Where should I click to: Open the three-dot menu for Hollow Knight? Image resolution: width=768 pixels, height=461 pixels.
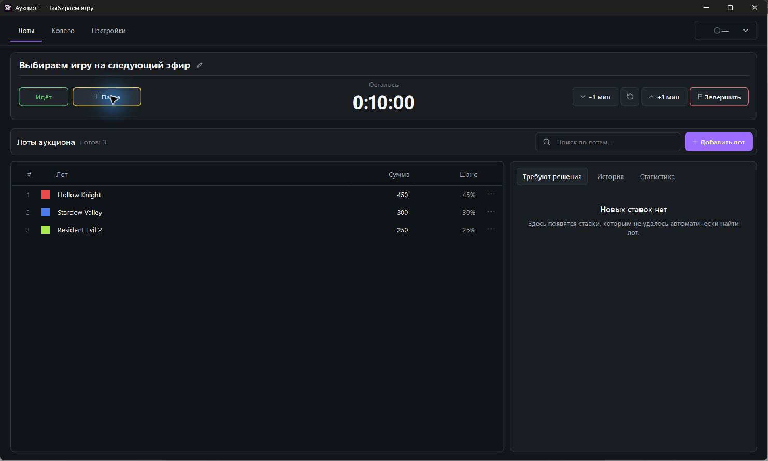pyautogui.click(x=491, y=195)
